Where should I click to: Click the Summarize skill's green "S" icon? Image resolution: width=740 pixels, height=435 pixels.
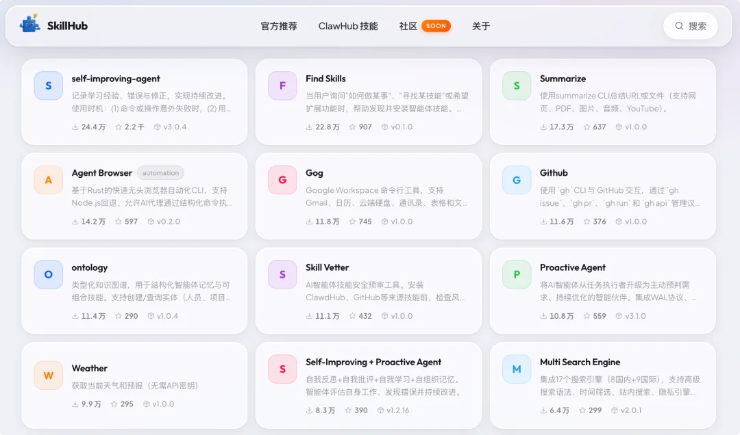[x=517, y=85]
